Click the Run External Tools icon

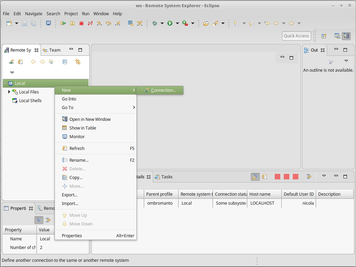click(x=185, y=23)
